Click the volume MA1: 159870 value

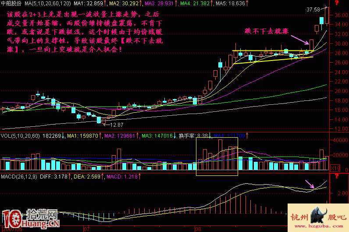coord(82,136)
